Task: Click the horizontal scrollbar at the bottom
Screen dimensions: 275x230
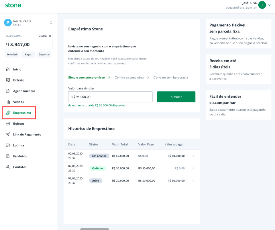Action: (x=95, y=229)
